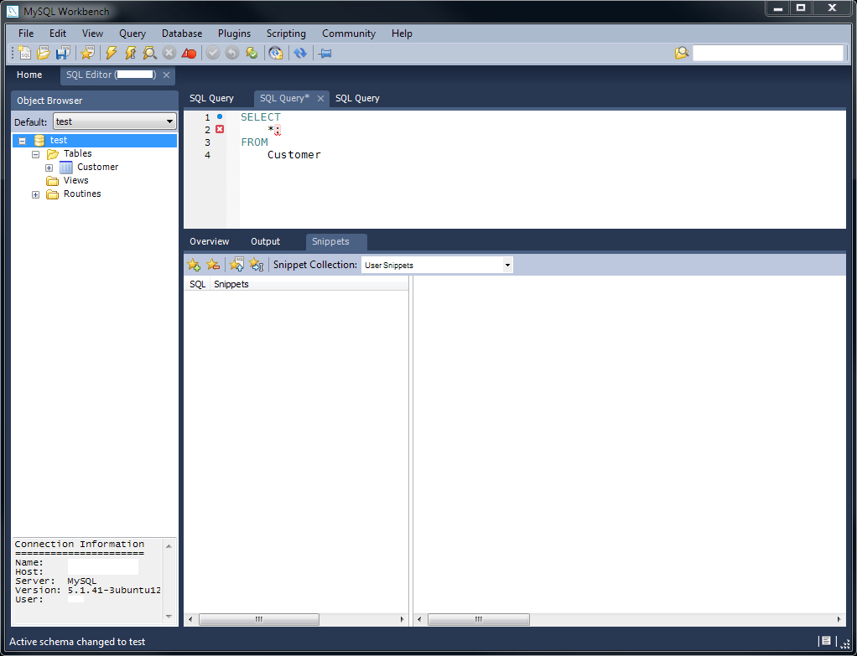Select the first SQL Query tab
Image resolution: width=857 pixels, height=656 pixels.
(211, 98)
